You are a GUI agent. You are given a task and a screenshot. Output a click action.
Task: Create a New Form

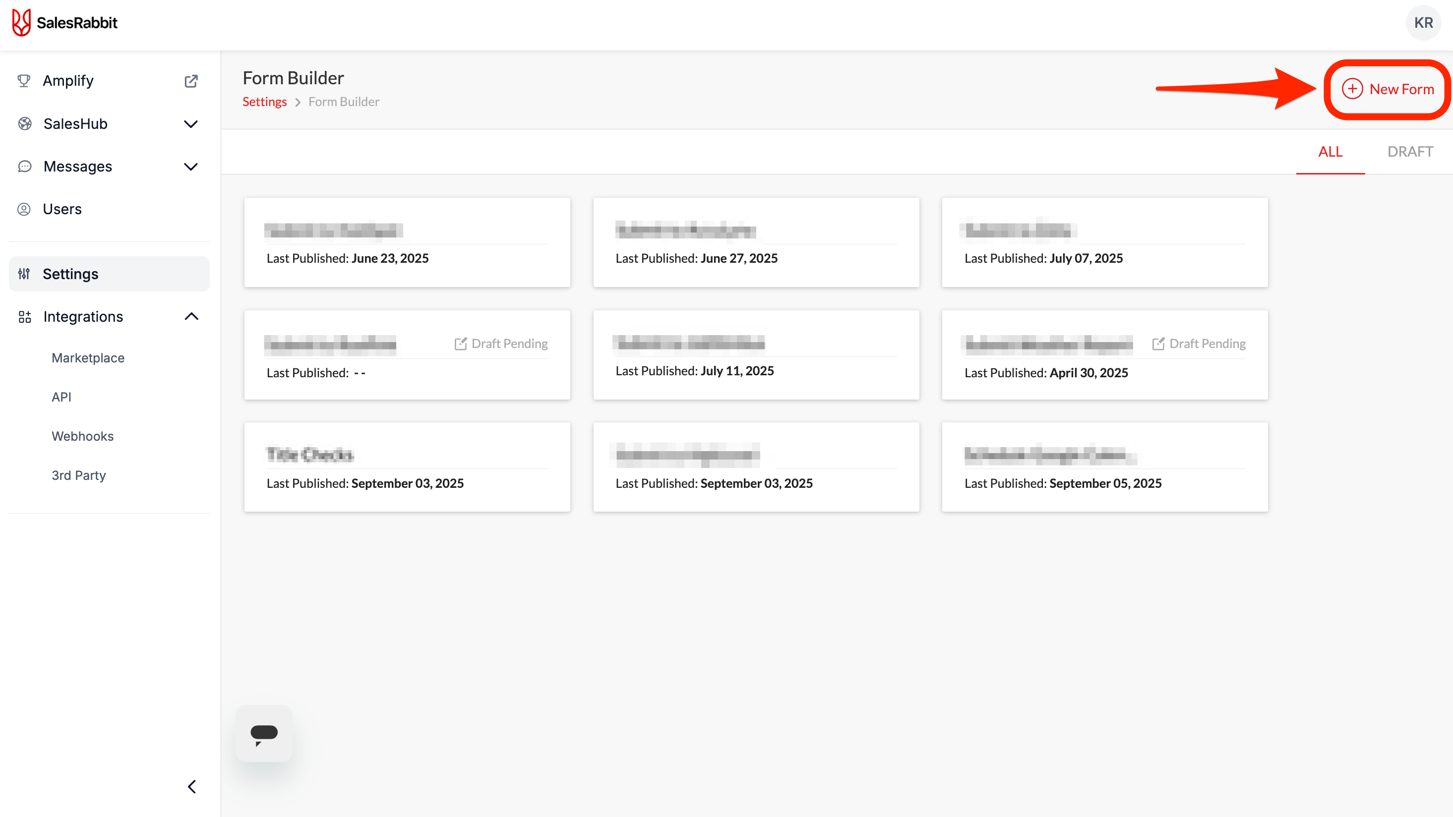coord(1388,89)
